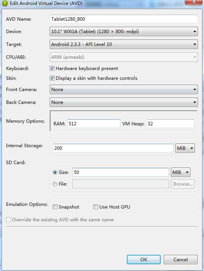204x271 pixels.
Task: Open the Back Camera dropdown
Action: [123, 102]
